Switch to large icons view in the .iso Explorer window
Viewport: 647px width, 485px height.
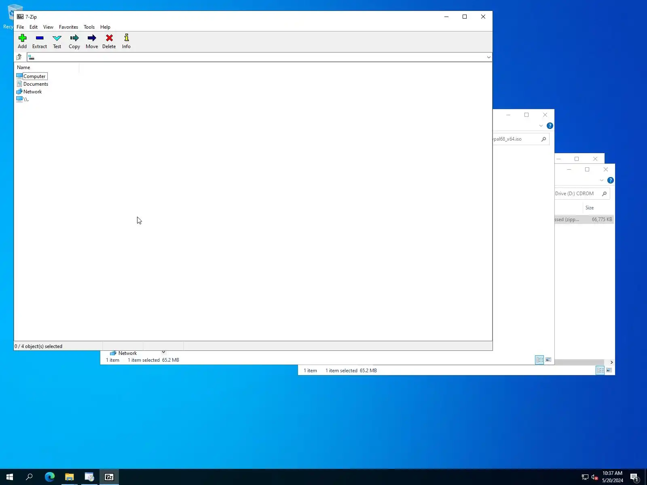548,360
